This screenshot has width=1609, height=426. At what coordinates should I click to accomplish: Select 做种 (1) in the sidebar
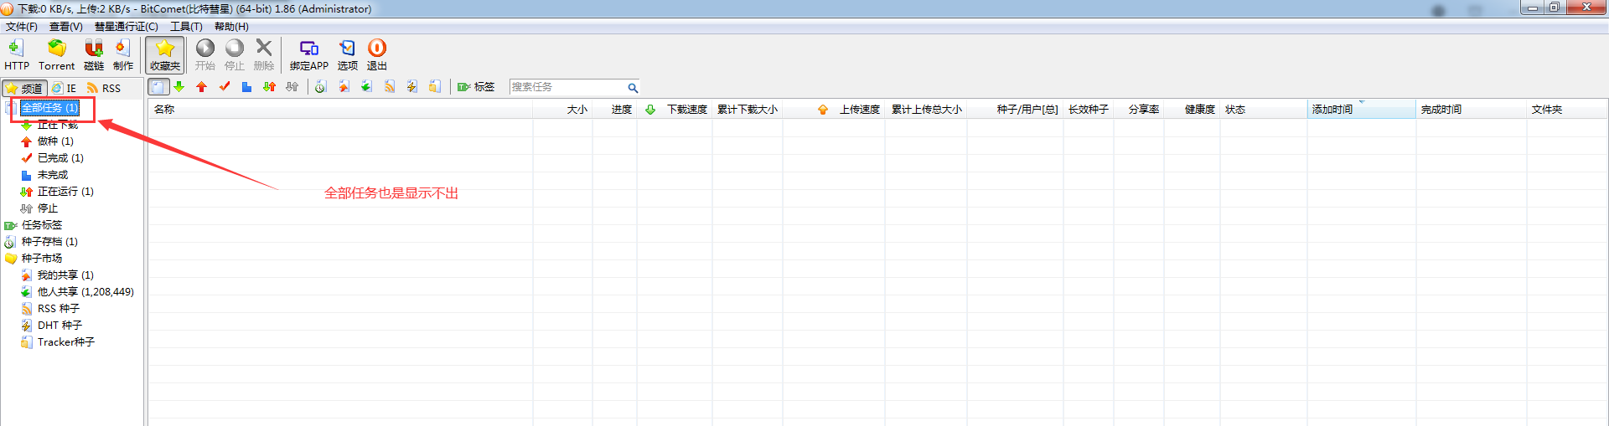tap(55, 141)
